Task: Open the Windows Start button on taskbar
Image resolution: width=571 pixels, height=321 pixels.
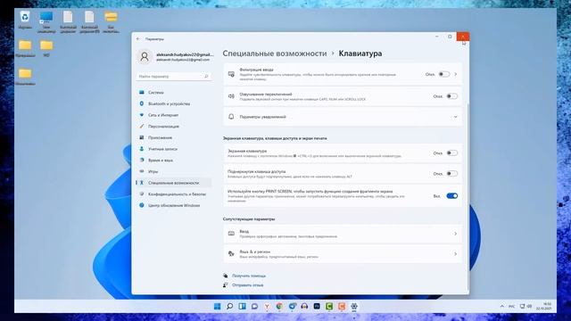Action: pyautogui.click(x=217, y=307)
